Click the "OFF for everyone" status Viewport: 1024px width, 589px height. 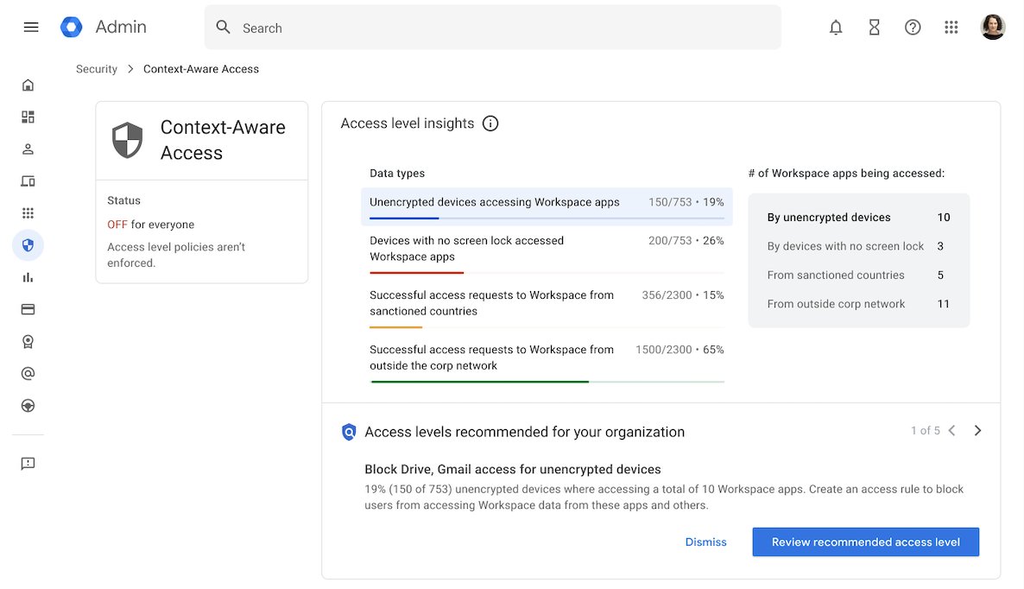pyautogui.click(x=151, y=225)
